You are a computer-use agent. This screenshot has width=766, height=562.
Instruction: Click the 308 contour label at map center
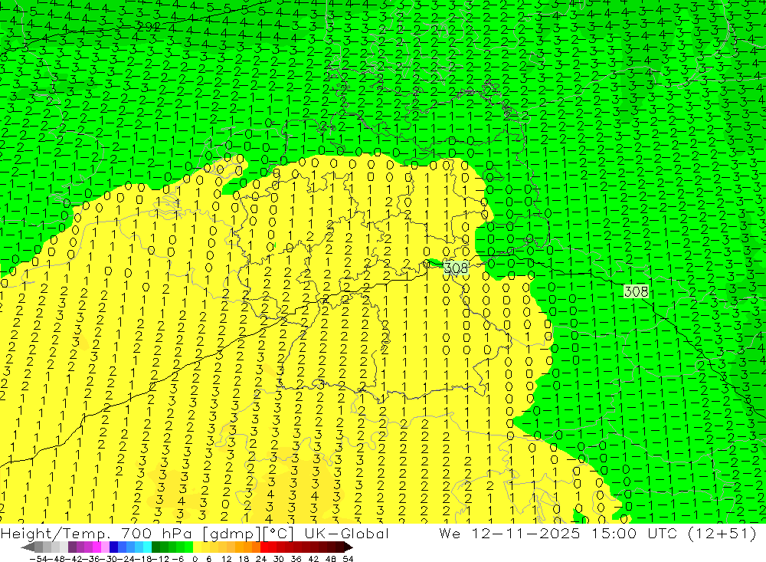(457, 268)
